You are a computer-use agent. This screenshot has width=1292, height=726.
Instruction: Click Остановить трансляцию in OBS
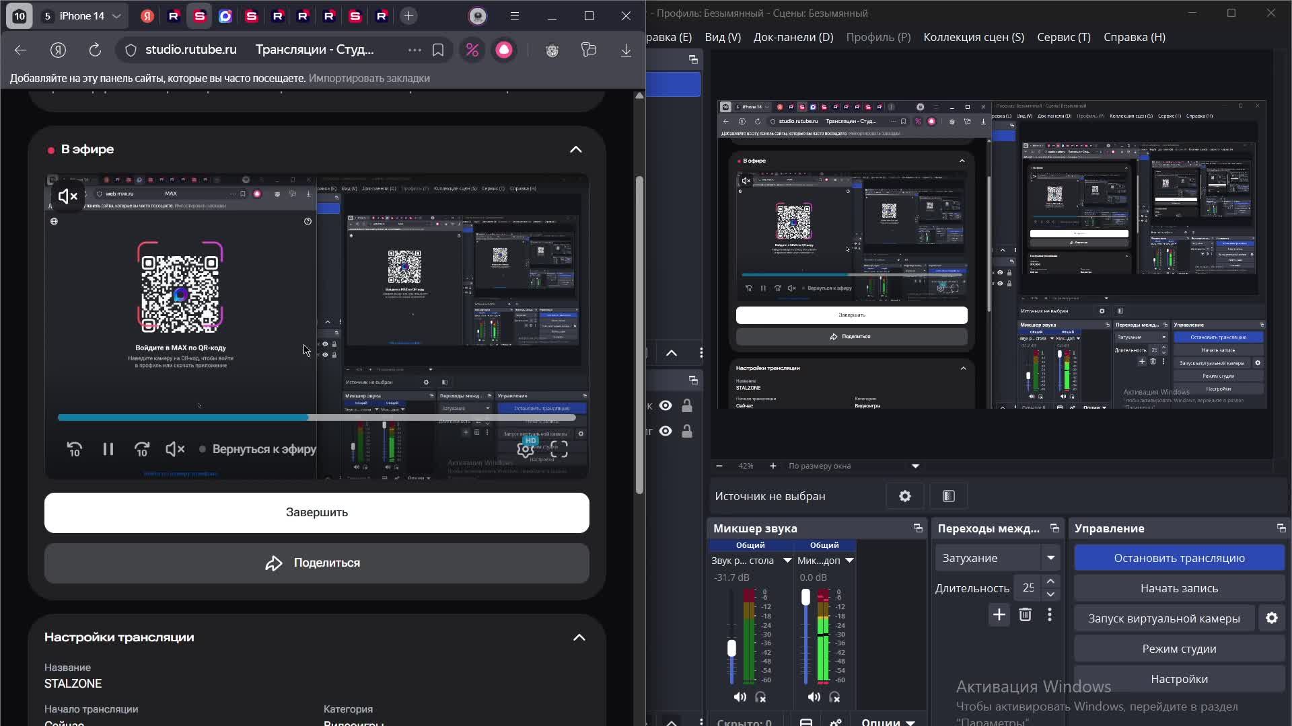(1179, 558)
